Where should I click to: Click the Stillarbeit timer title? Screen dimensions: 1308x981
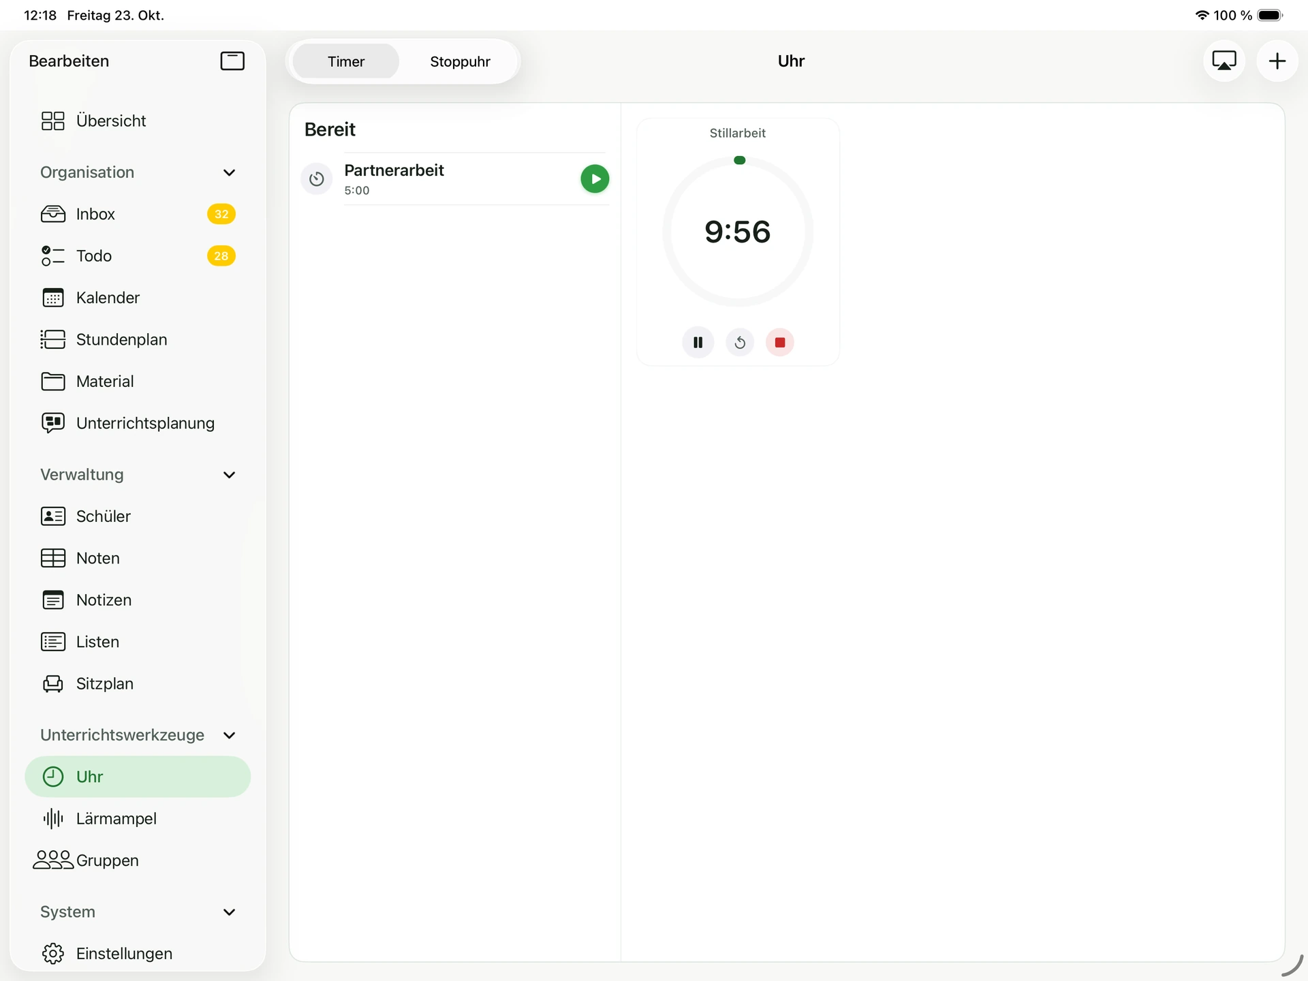[x=738, y=133]
